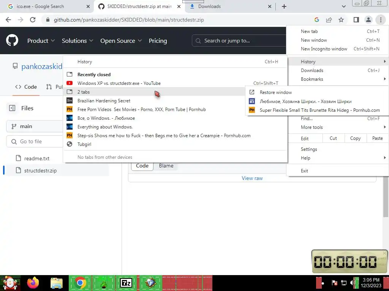Click the site lock icon in address bar
Screen dimensions: 389x291
(48, 20)
